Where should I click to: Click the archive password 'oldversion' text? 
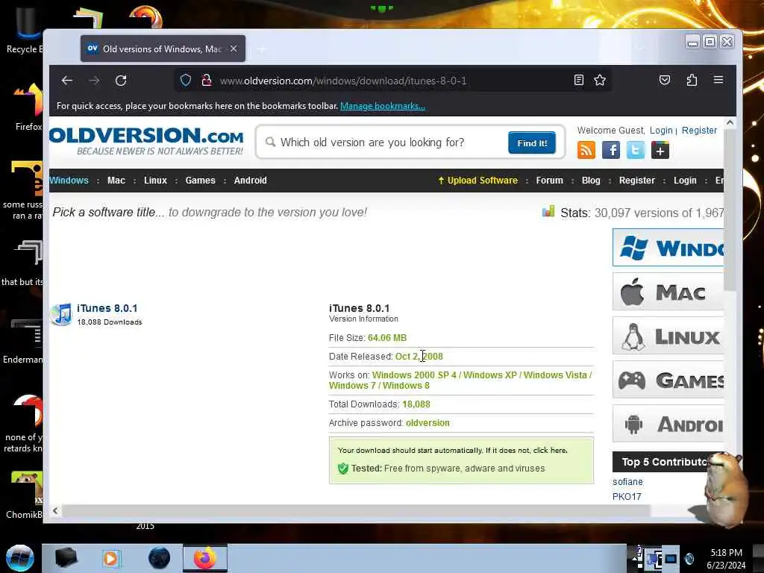[428, 423]
